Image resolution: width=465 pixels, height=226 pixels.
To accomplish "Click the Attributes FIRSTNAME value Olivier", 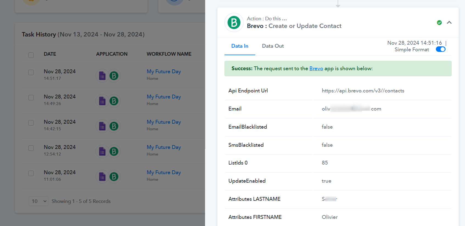I will (330, 217).
